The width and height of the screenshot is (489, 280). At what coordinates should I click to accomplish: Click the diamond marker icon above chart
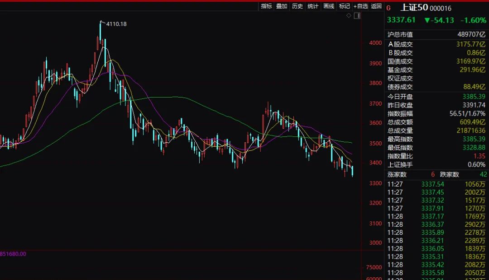349,16
